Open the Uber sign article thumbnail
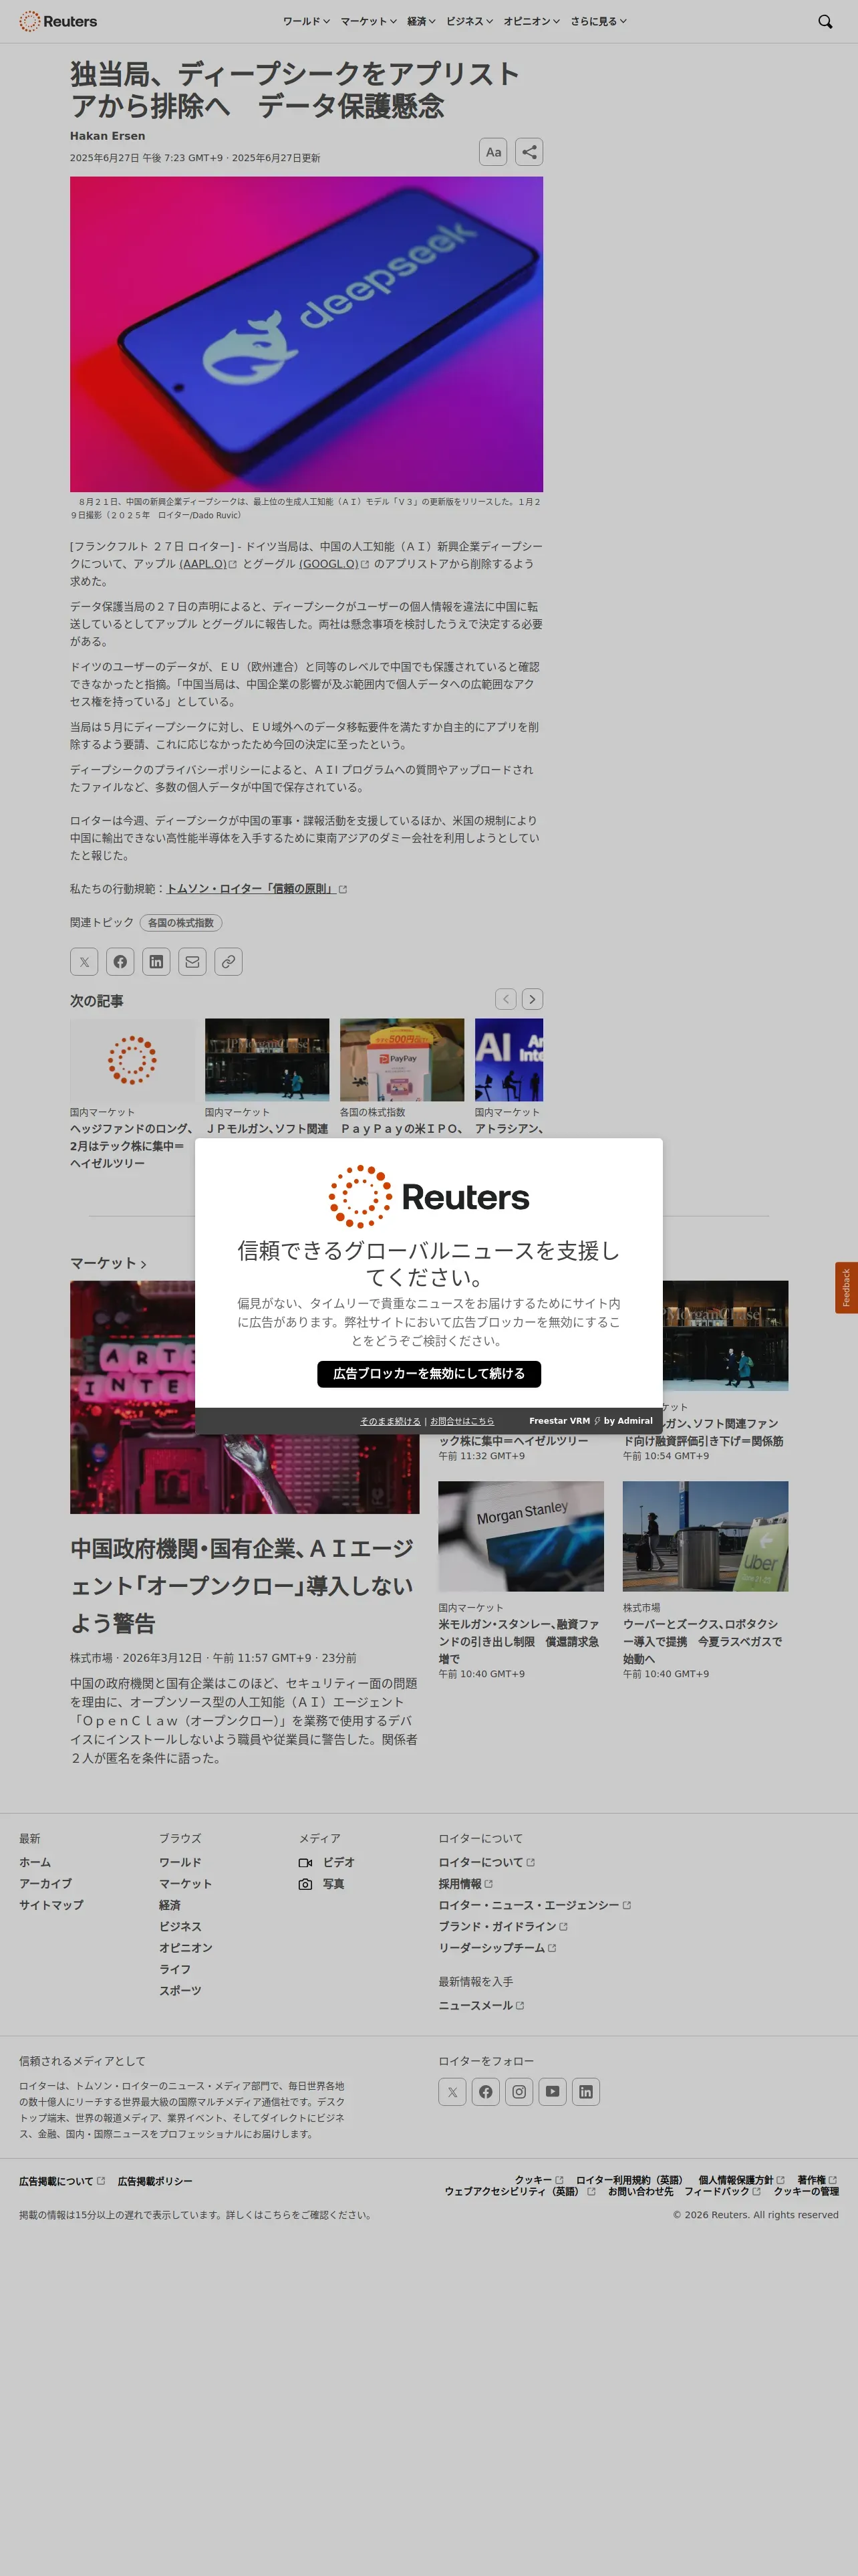The image size is (858, 2576). (x=705, y=1536)
